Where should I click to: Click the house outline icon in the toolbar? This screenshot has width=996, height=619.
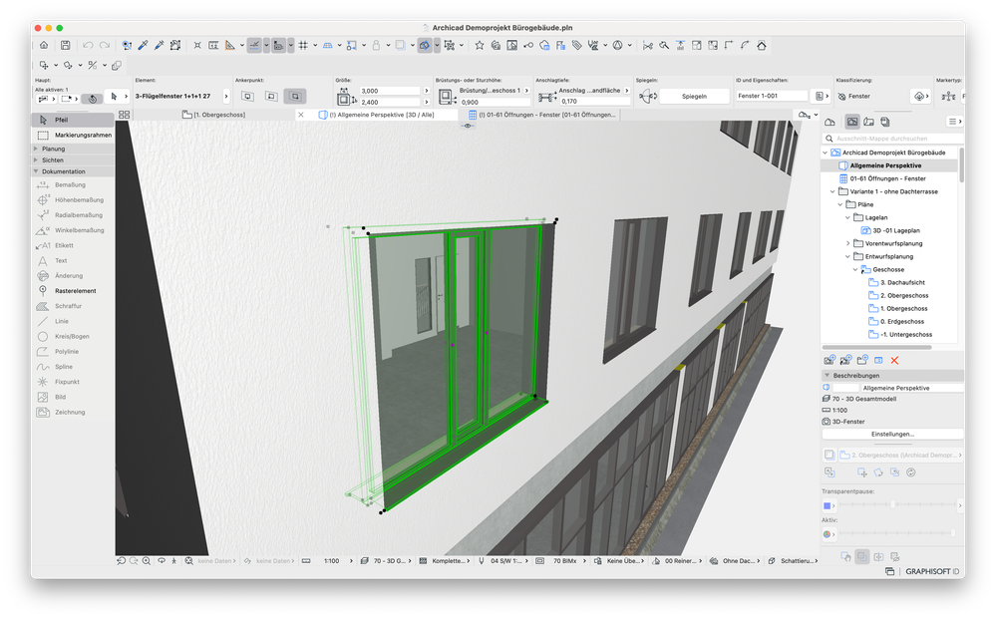coord(762,45)
